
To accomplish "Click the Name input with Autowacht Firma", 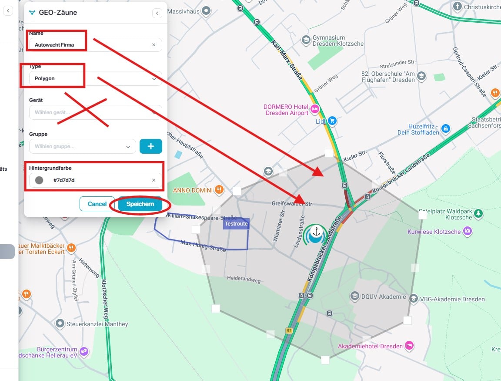I will 96,45.
